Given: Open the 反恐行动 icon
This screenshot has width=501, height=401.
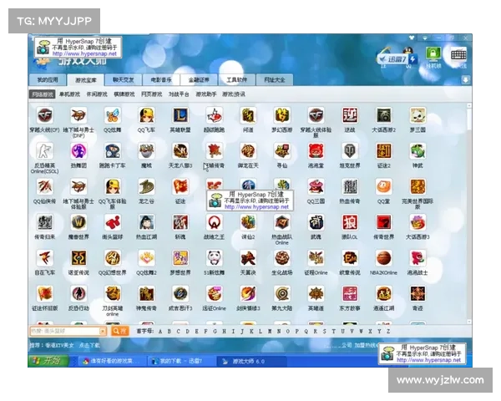Looking at the screenshot, I should (x=78, y=294).
